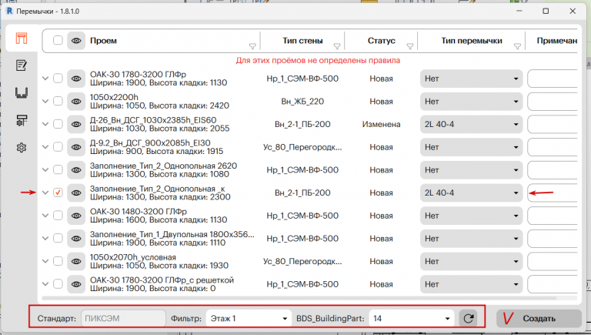
Task: Click the Тип перемычки column header
Action: pyautogui.click(x=472, y=40)
